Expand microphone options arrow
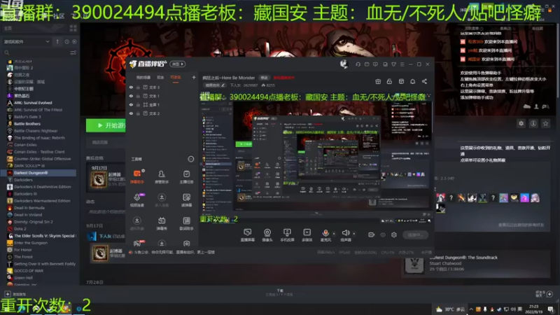560x315 pixels. click(334, 234)
